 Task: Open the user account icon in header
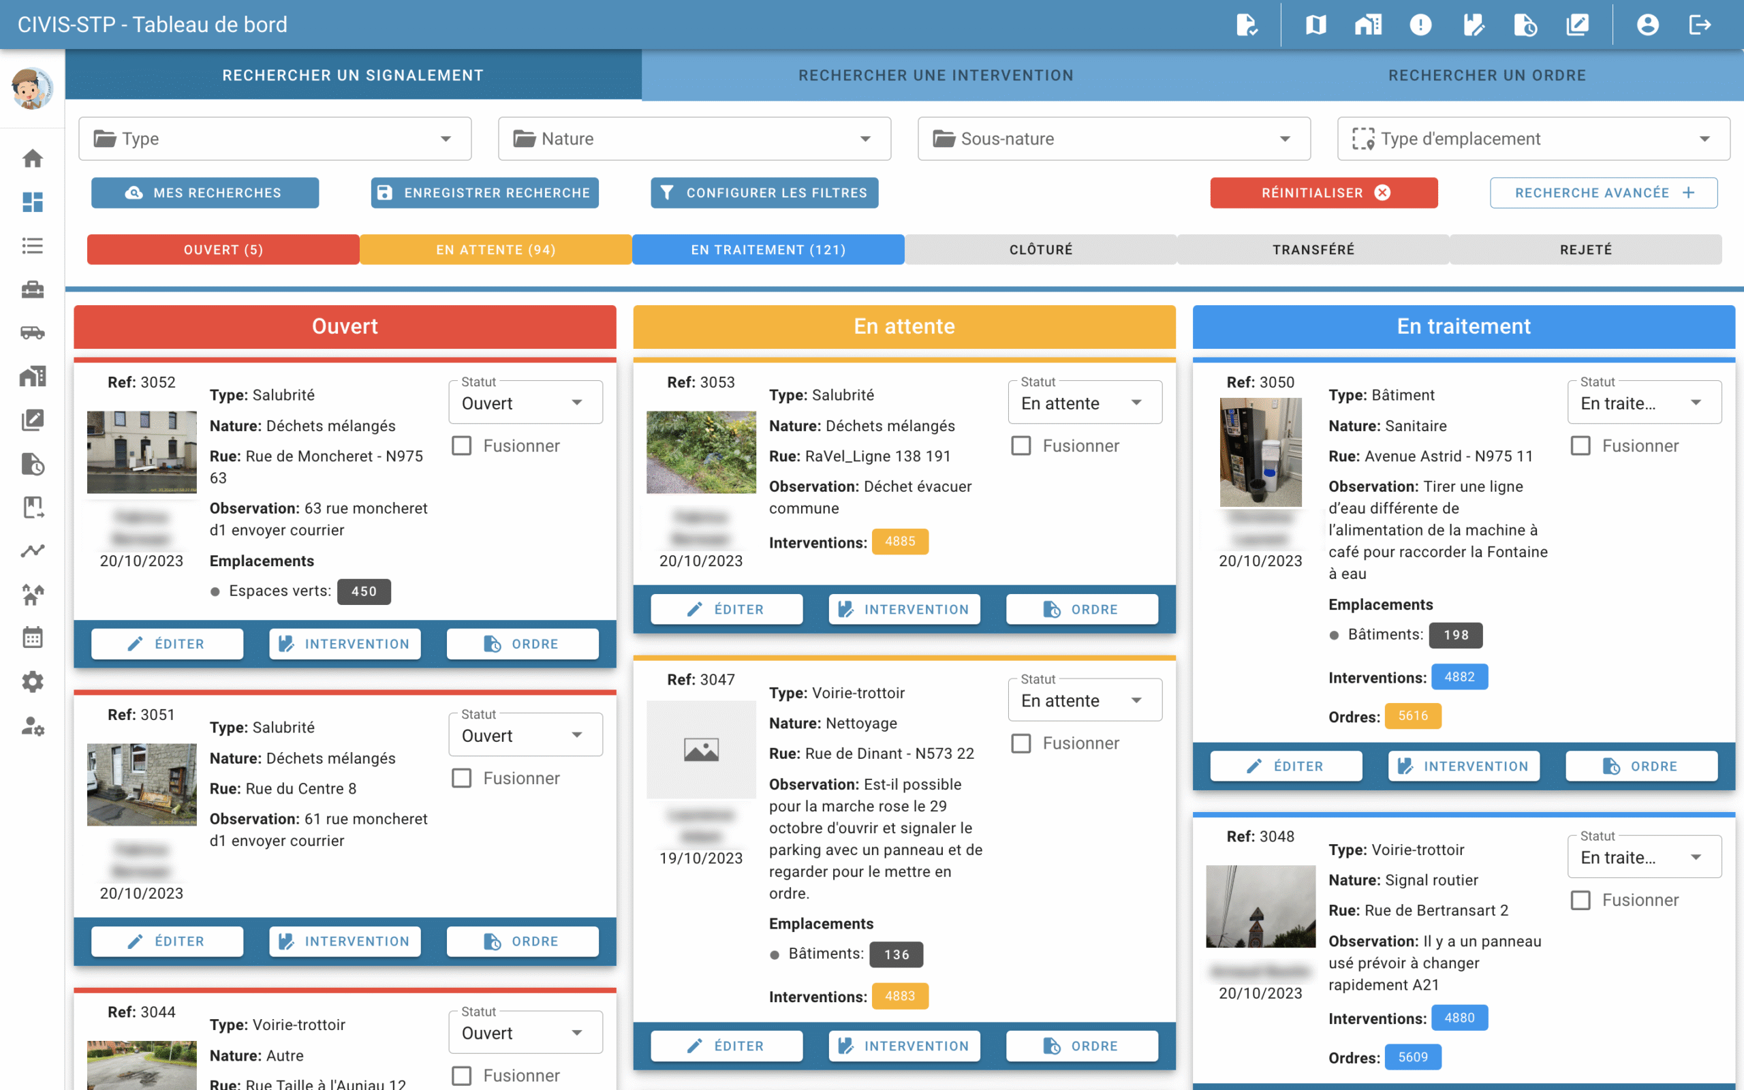click(1647, 25)
